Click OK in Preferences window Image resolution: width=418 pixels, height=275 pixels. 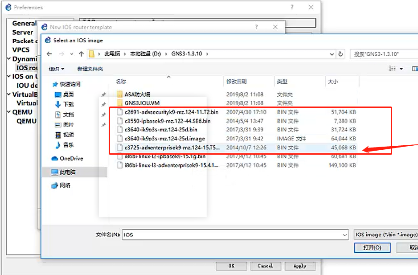[x=231, y=266]
